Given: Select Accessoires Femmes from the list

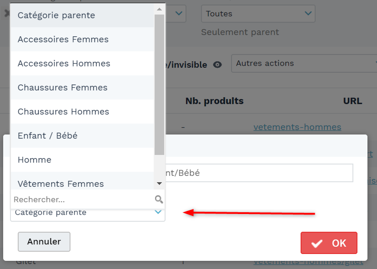Looking at the screenshot, I should (x=82, y=40).
